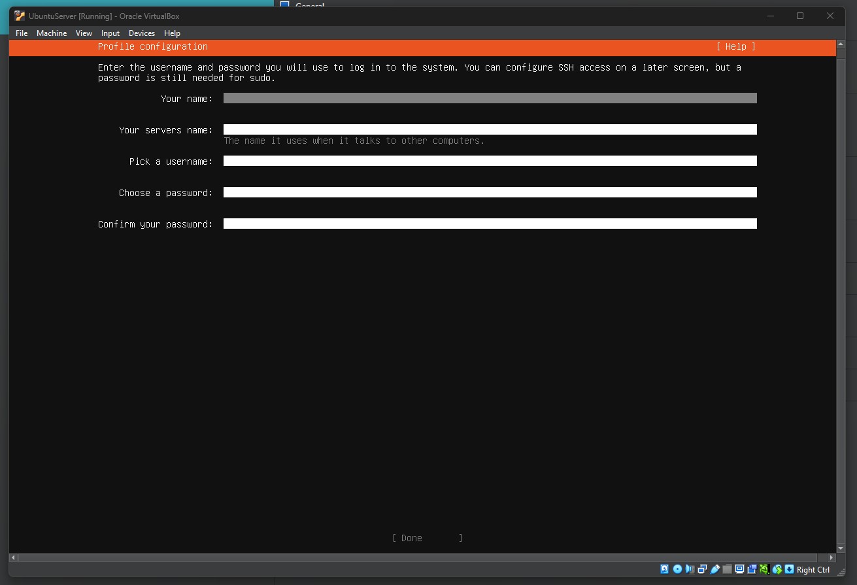
Task: Click the hard disk activity status icon
Action: coord(665,569)
